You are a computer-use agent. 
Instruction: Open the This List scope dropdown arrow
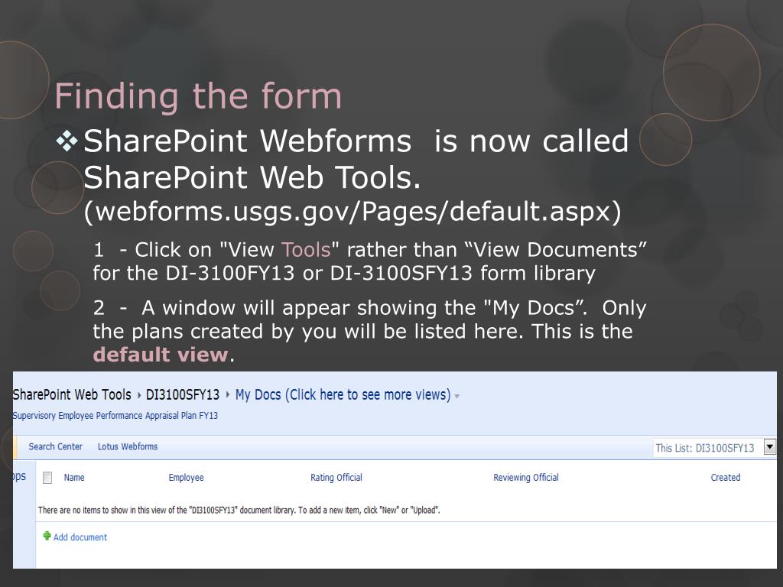(x=770, y=447)
